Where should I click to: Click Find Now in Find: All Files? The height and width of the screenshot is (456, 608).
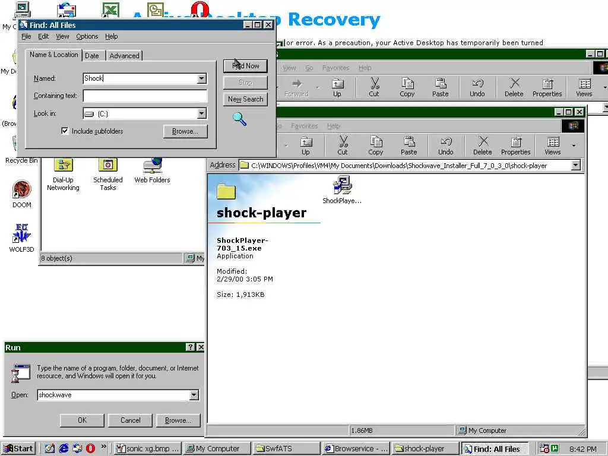245,66
